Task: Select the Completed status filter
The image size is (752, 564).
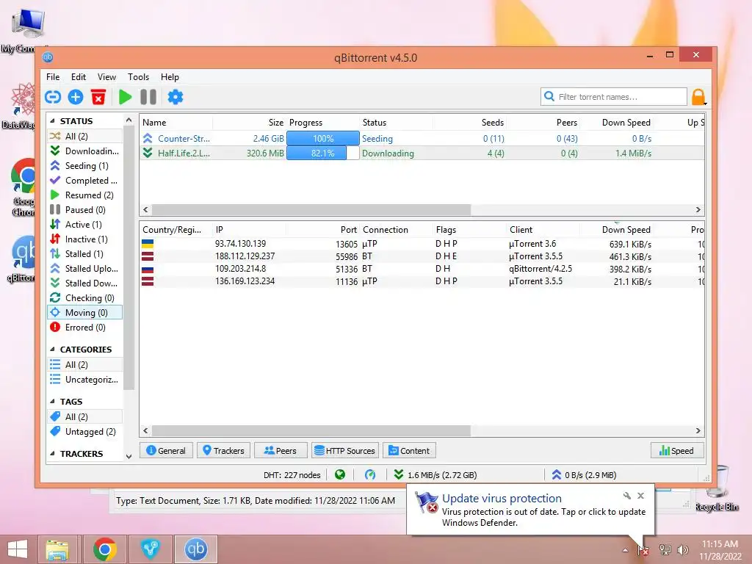Action: tap(85, 181)
